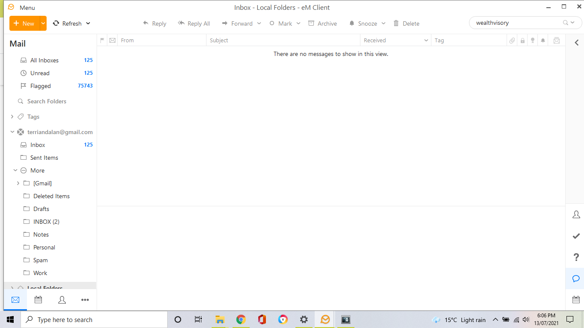Click the read status envelope column header

(x=112, y=41)
